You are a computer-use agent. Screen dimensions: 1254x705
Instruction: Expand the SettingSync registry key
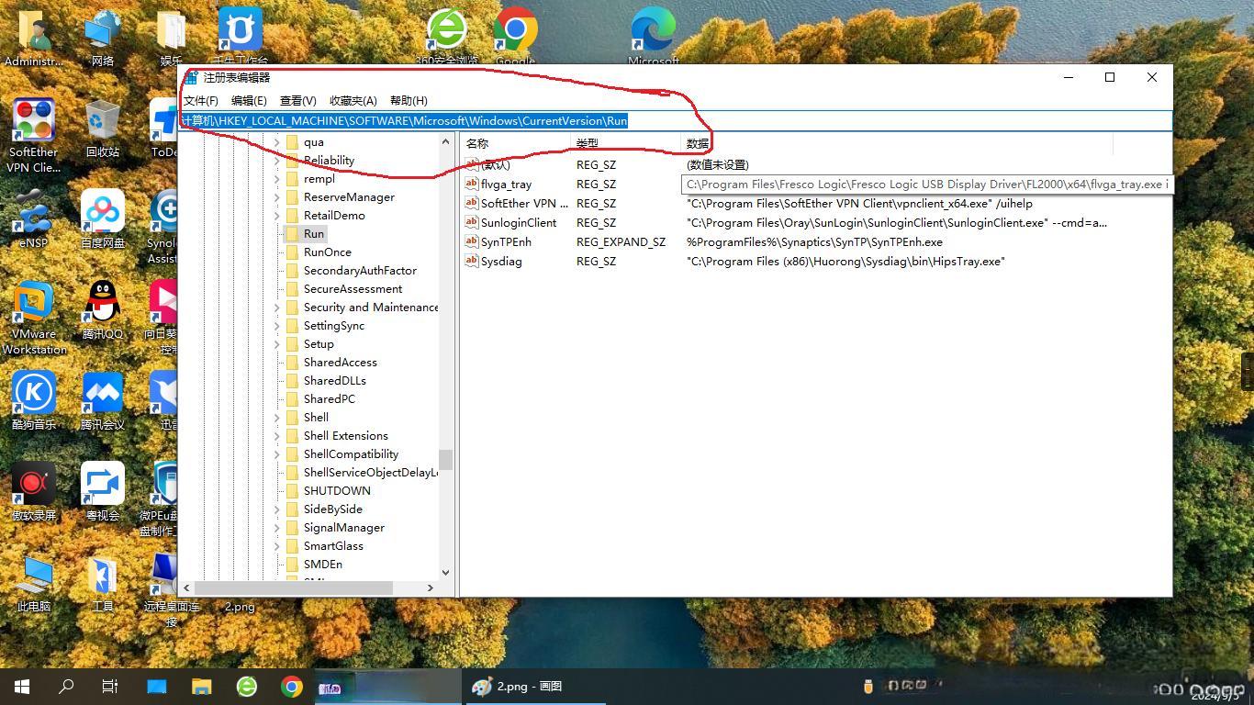click(x=277, y=326)
